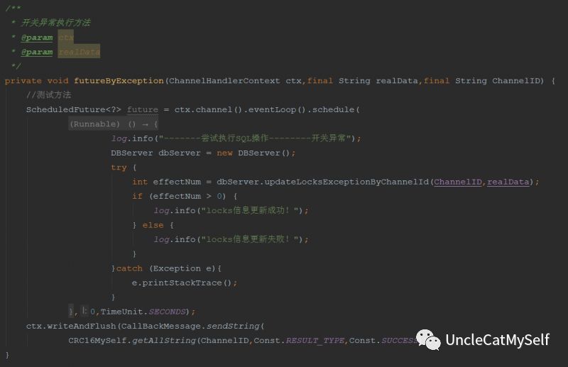Click the dbServer variable declaration name
The width and height of the screenshot is (568, 367).
pyautogui.click(x=180, y=153)
